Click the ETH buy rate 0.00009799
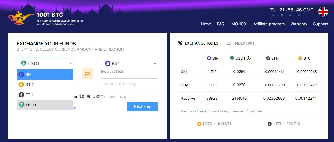This screenshot has width=334, height=142. [275, 85]
